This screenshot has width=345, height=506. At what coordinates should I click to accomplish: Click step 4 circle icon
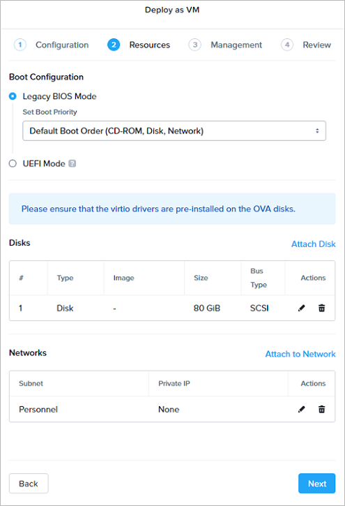287,45
